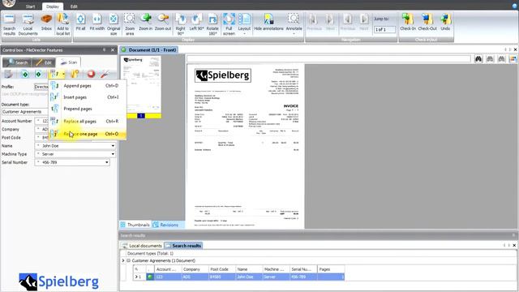Apply Fit all view
Screen dimensions: 519x292
pyautogui.click(x=80, y=23)
